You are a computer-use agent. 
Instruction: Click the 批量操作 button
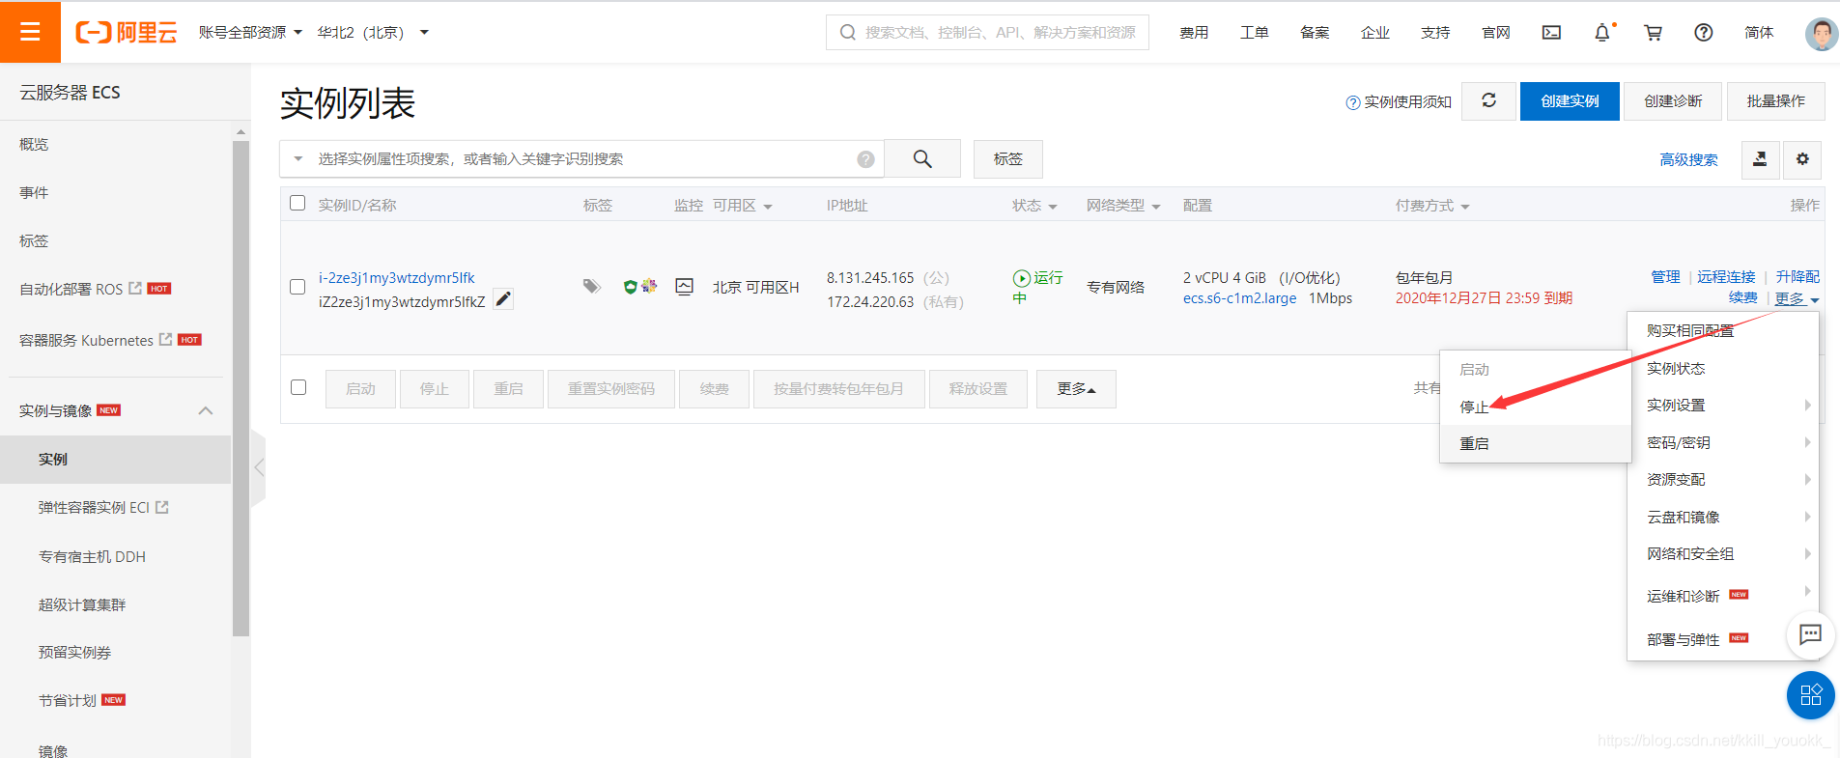click(x=1775, y=101)
